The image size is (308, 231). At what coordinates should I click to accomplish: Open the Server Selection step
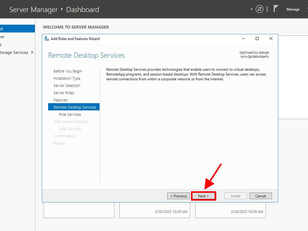point(67,86)
